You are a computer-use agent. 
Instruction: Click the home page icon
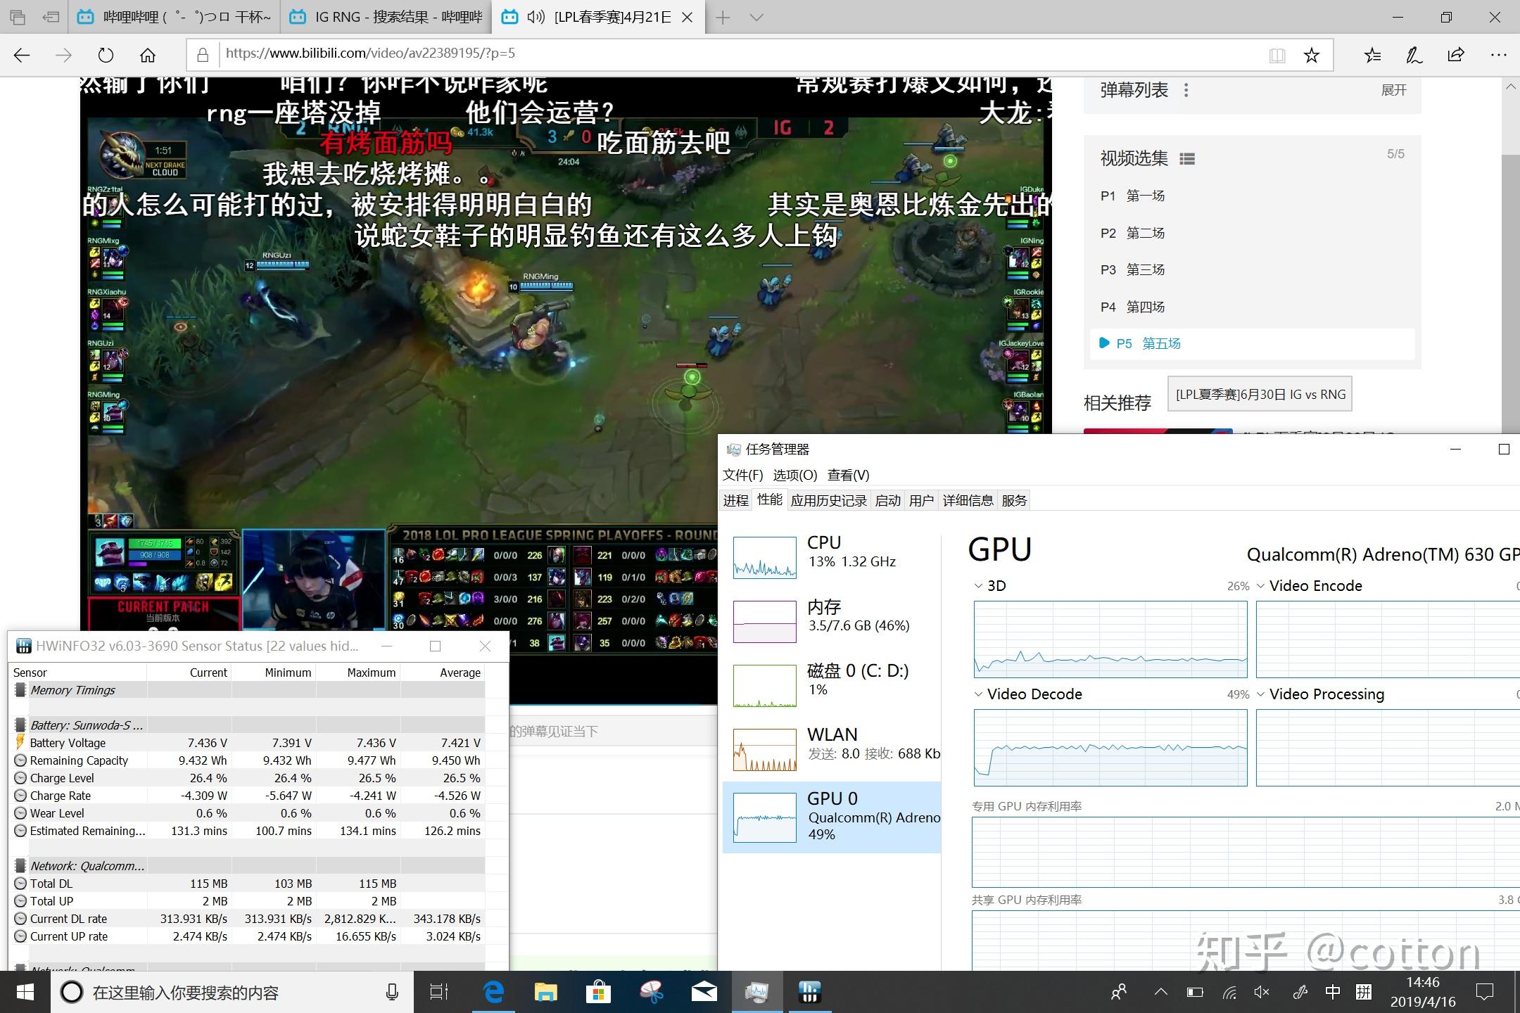(x=148, y=55)
